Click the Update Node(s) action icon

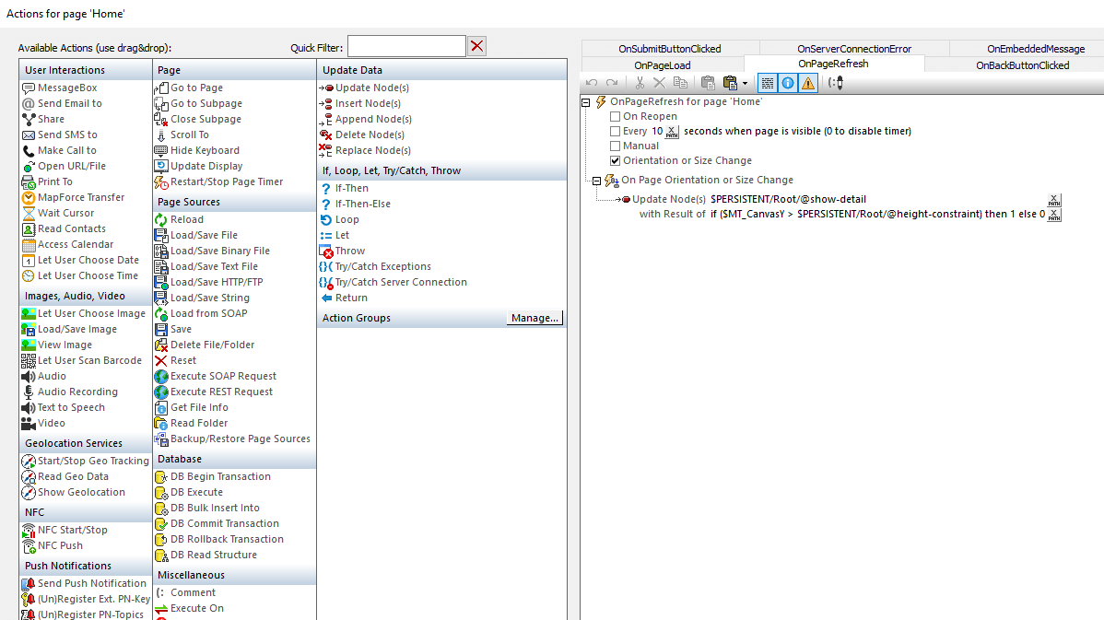pyautogui.click(x=325, y=88)
